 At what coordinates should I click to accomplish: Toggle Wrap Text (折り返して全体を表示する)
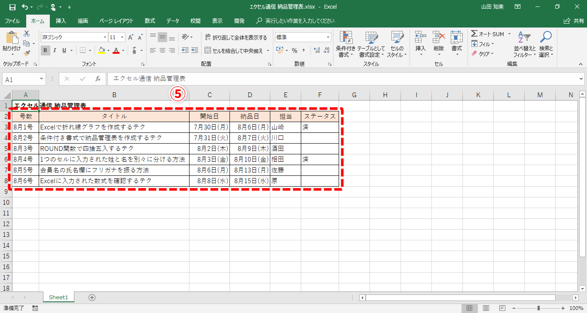coord(236,37)
